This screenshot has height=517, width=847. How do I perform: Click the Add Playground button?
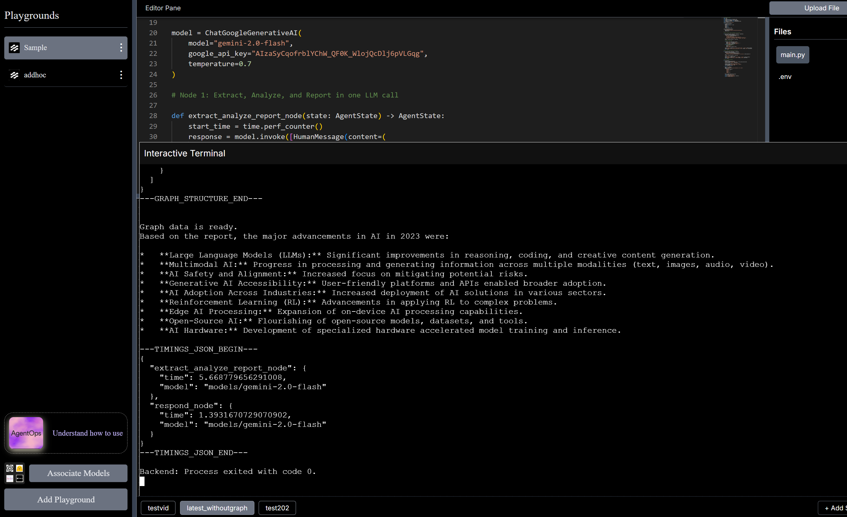pyautogui.click(x=66, y=499)
